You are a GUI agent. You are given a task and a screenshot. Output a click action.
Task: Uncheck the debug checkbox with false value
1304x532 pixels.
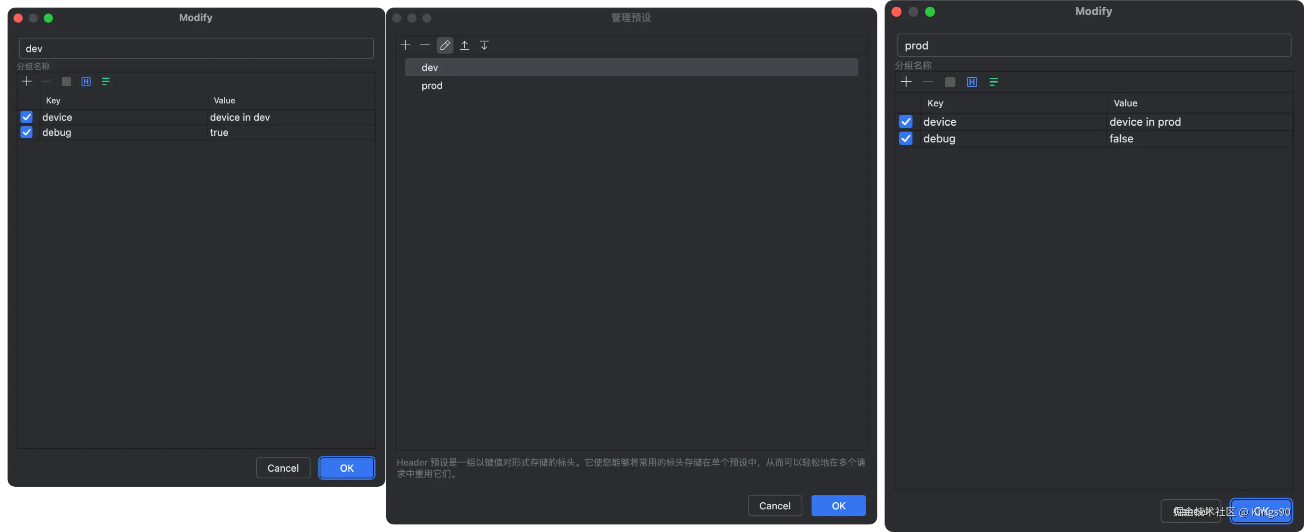click(905, 139)
